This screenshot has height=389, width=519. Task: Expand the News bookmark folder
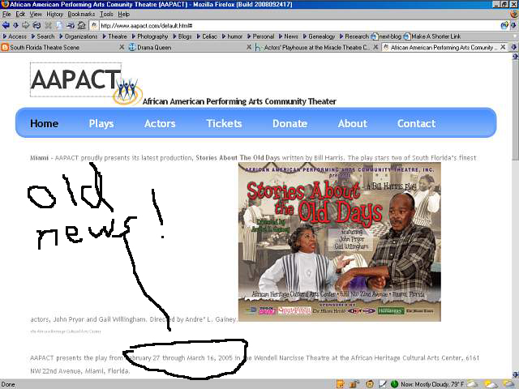(x=289, y=36)
